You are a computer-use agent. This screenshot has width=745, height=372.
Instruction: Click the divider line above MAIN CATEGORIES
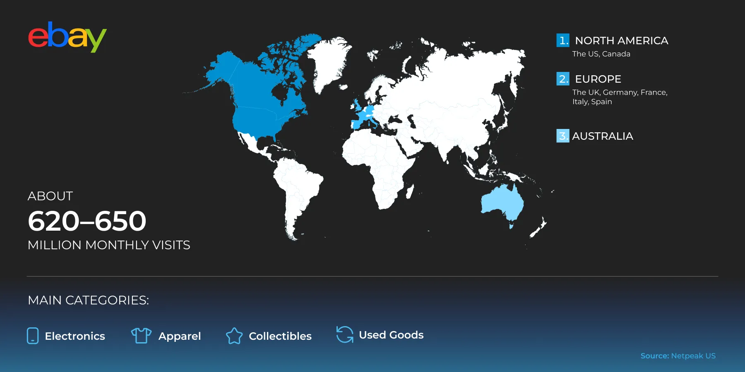[372, 276]
